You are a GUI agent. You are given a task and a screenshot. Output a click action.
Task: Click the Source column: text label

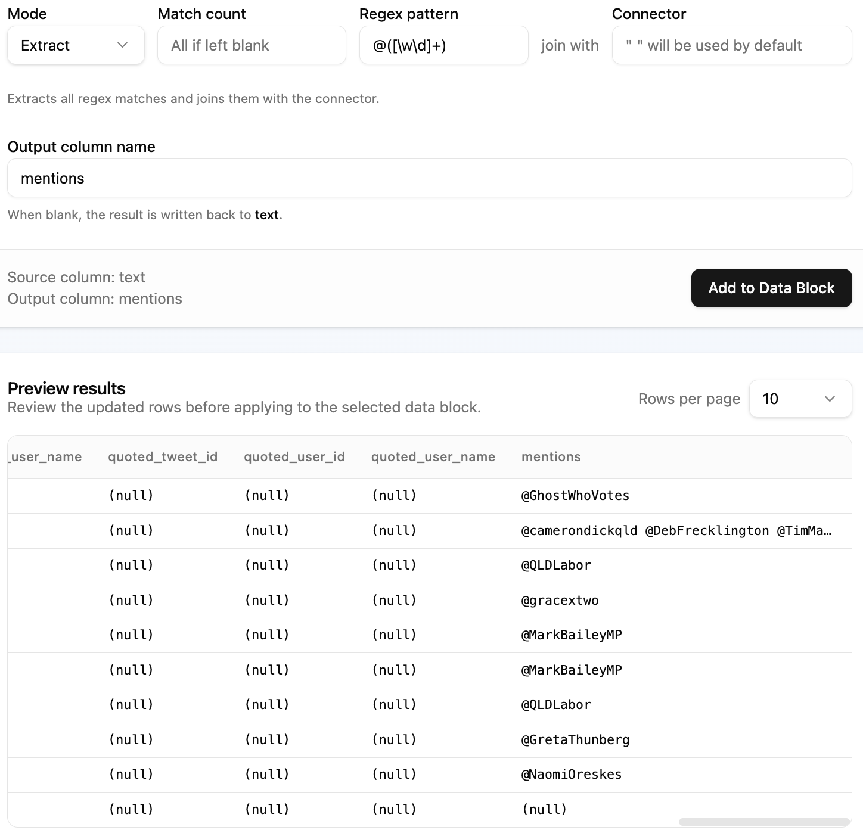(x=76, y=278)
